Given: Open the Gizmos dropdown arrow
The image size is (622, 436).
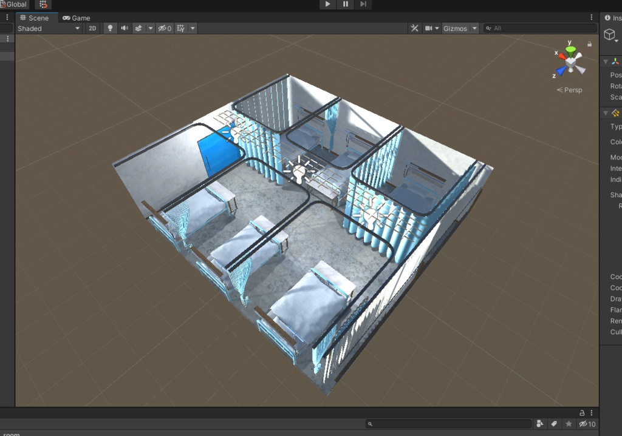Looking at the screenshot, I should click(x=473, y=28).
